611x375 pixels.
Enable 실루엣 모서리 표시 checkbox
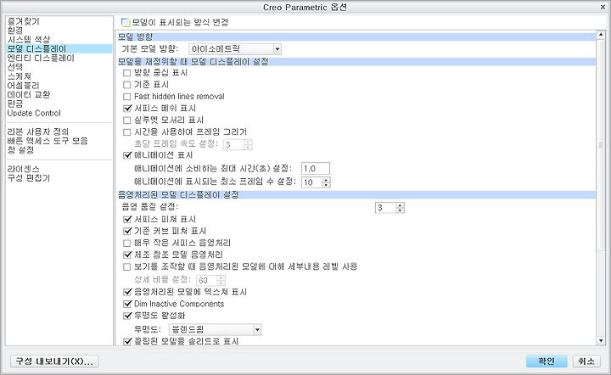tap(126, 120)
